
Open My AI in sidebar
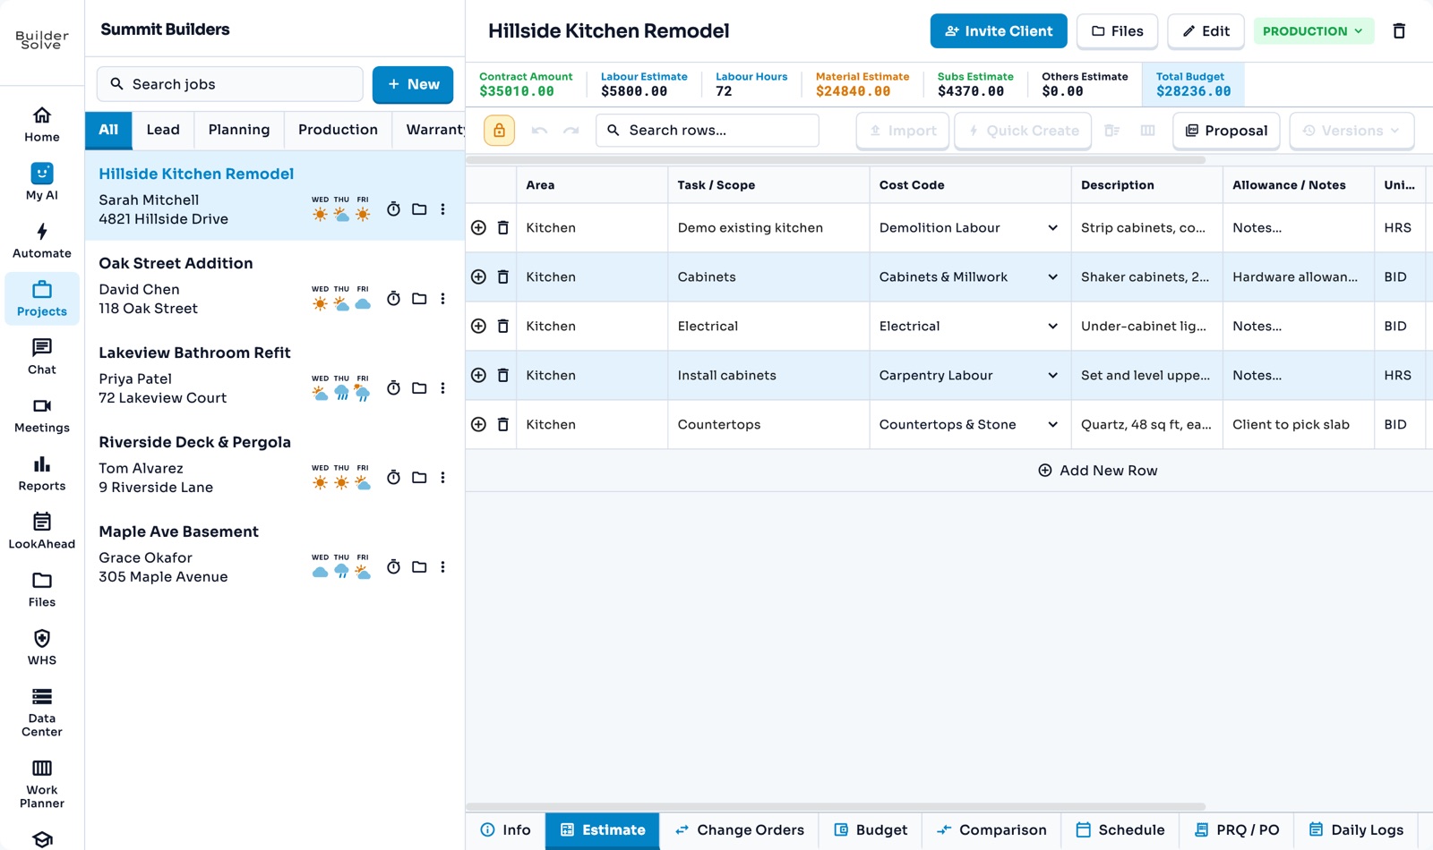click(x=42, y=182)
